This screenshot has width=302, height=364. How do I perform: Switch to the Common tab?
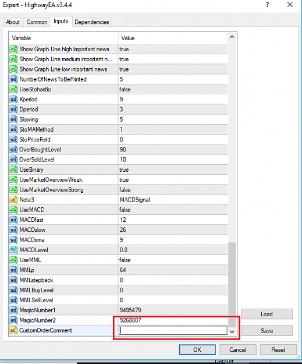click(x=37, y=22)
